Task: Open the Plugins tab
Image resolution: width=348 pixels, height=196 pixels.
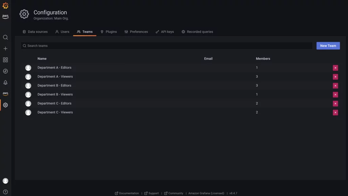Action: pyautogui.click(x=108, y=32)
